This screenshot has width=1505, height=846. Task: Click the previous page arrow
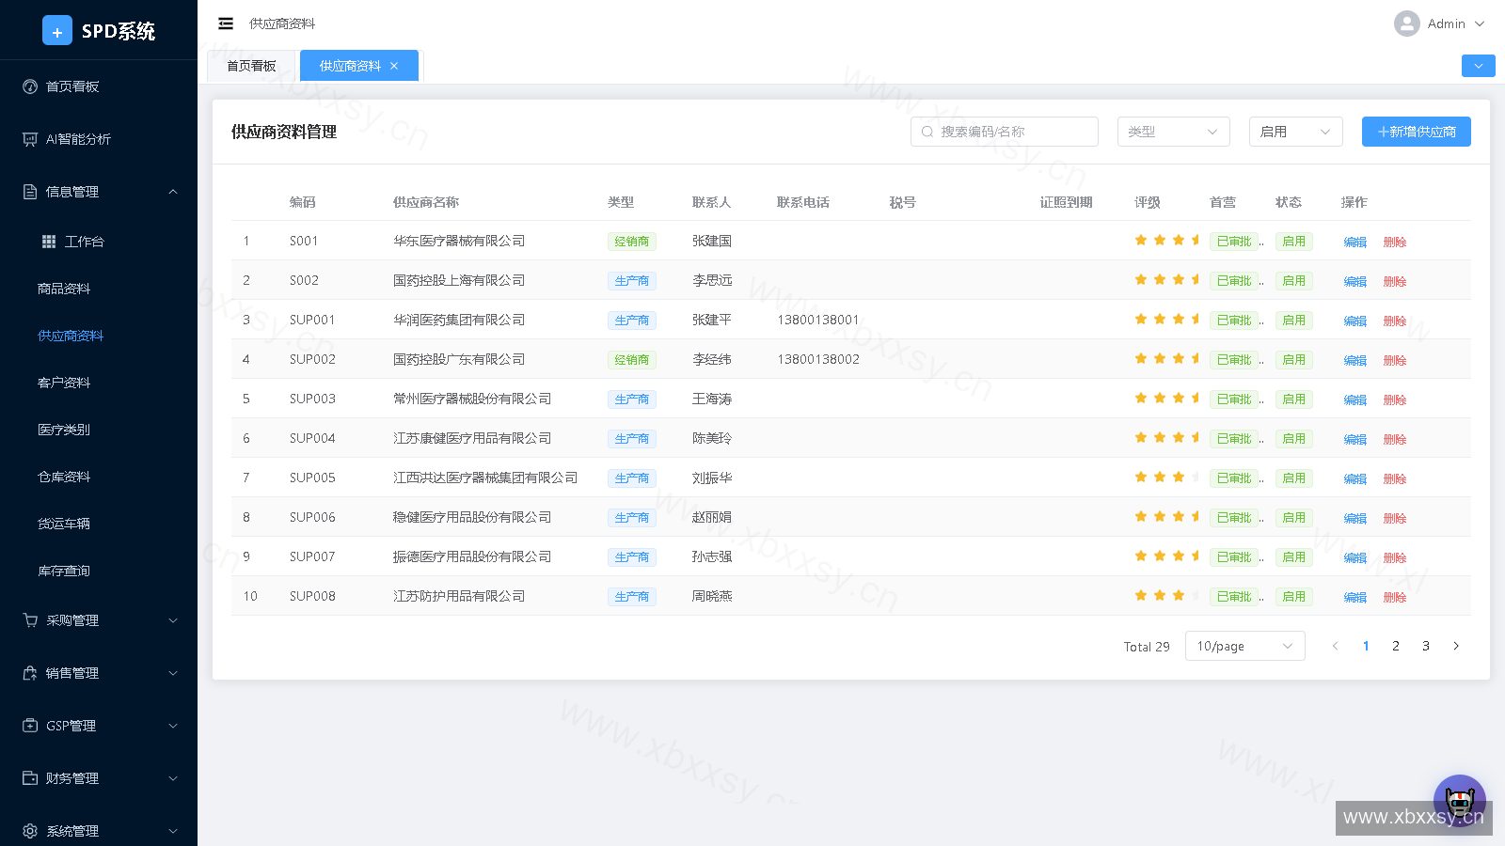pyautogui.click(x=1335, y=646)
